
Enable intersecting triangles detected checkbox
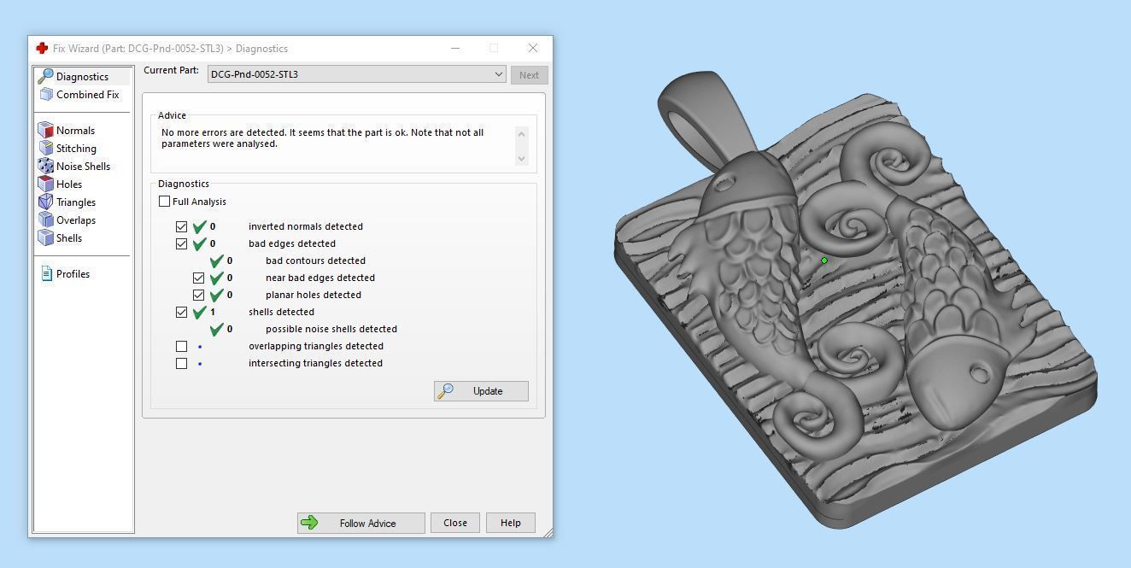[x=181, y=363]
